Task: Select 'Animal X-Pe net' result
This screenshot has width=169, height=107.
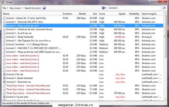Action: point(15,74)
